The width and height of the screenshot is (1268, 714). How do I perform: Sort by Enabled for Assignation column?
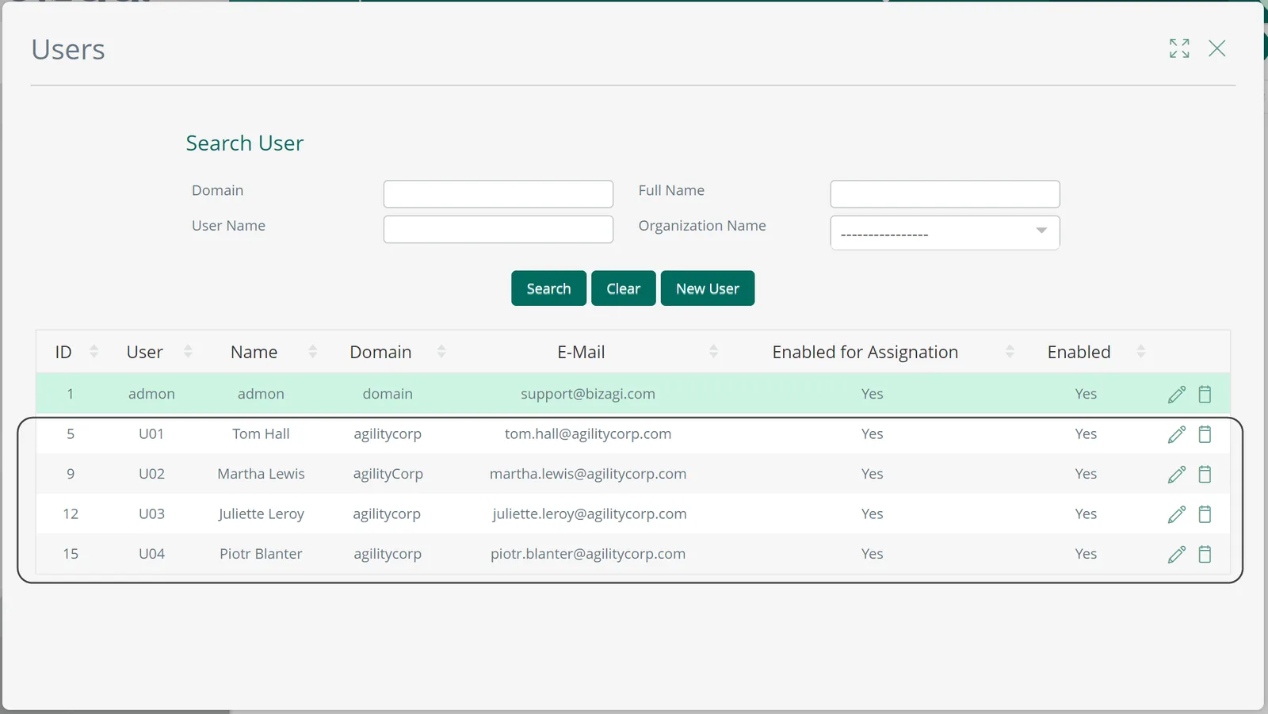[x=1010, y=351]
